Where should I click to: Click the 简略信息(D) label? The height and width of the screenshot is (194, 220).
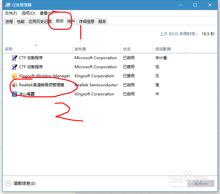(24, 183)
